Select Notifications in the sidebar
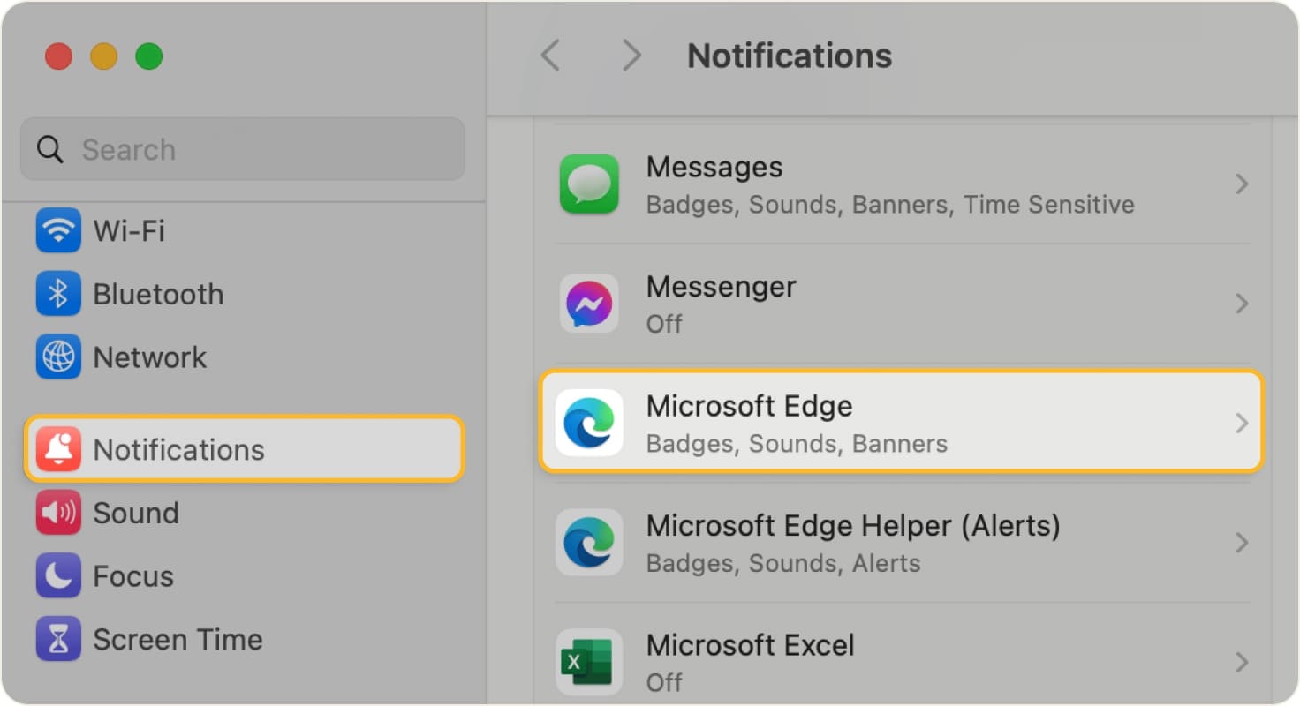Image resolution: width=1300 pixels, height=706 pixels. click(244, 449)
